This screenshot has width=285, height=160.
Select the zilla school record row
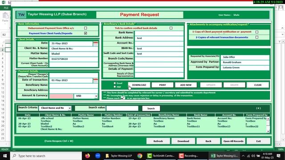point(142,118)
